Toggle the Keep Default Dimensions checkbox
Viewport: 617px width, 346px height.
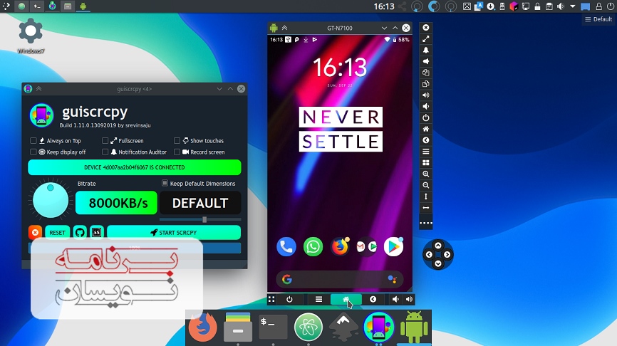(x=165, y=183)
